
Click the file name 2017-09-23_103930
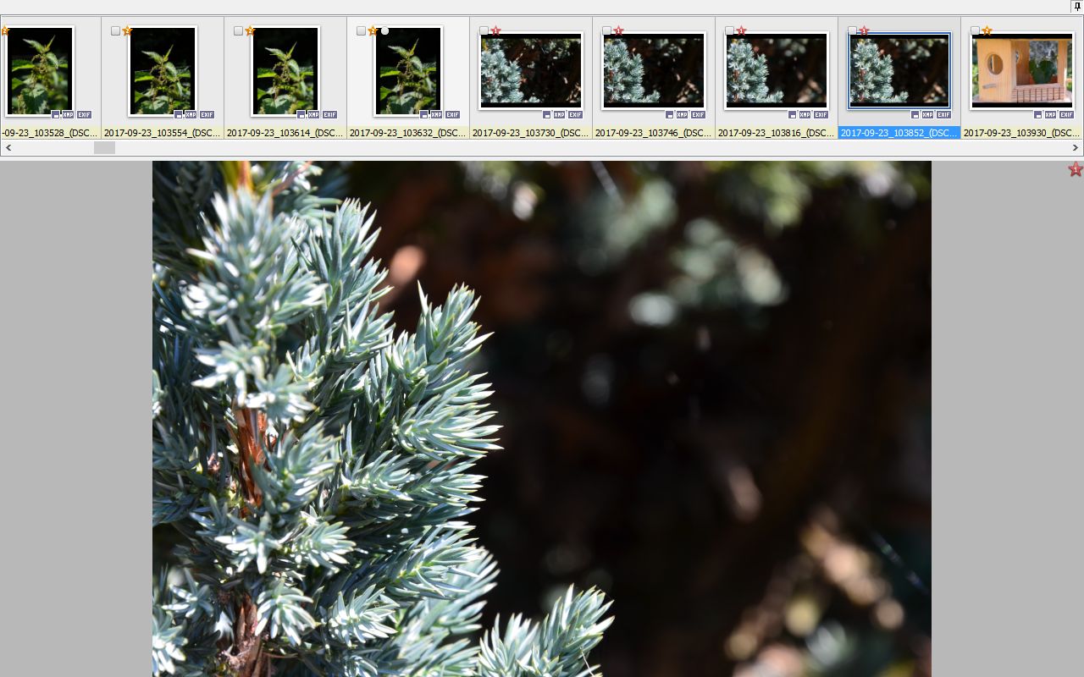(x=1022, y=133)
